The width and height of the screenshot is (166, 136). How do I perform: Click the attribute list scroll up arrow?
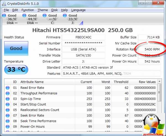point(159,81)
